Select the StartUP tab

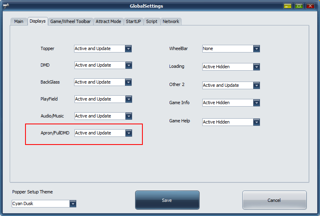pyautogui.click(x=134, y=21)
